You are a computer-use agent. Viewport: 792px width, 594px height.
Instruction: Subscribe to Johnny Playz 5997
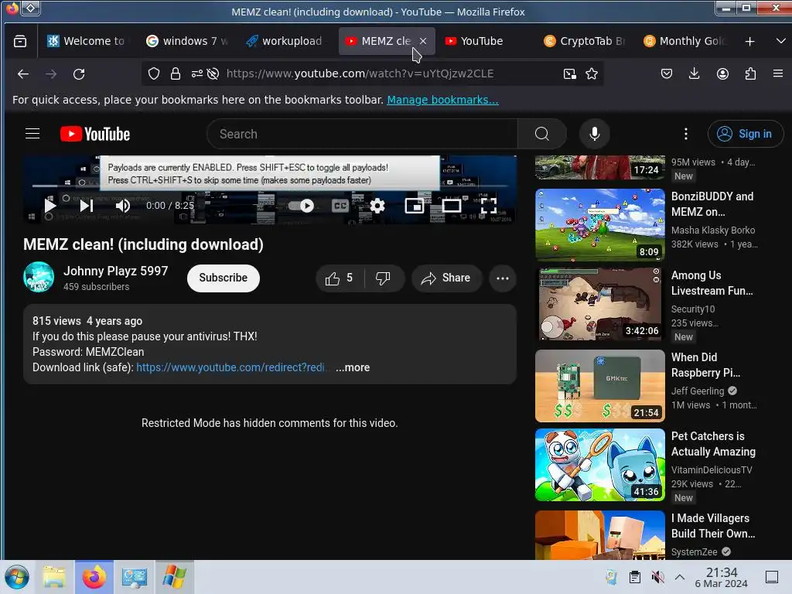(224, 278)
